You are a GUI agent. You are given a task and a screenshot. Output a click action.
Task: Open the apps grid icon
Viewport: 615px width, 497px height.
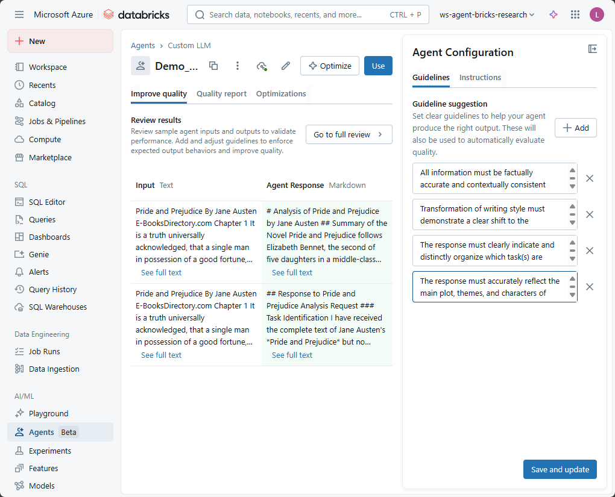click(575, 14)
